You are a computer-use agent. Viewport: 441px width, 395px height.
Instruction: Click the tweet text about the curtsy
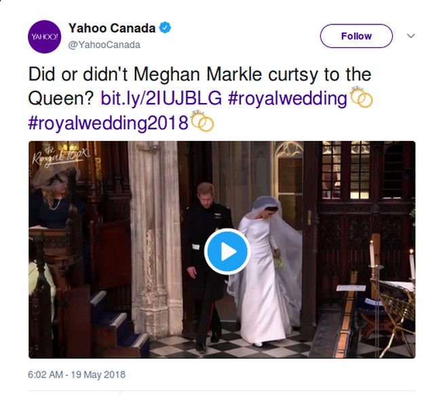(199, 75)
